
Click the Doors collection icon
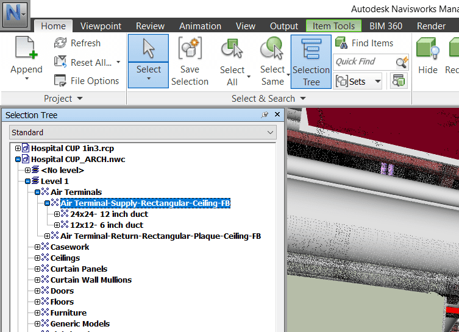pyautogui.click(x=45, y=291)
